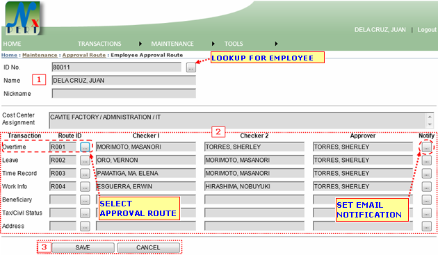Click the SAVE button

[x=83, y=247]
